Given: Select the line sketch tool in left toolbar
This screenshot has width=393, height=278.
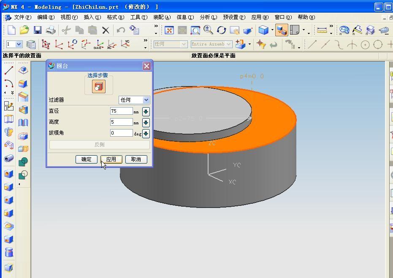Looking at the screenshot, I should click(x=9, y=70).
